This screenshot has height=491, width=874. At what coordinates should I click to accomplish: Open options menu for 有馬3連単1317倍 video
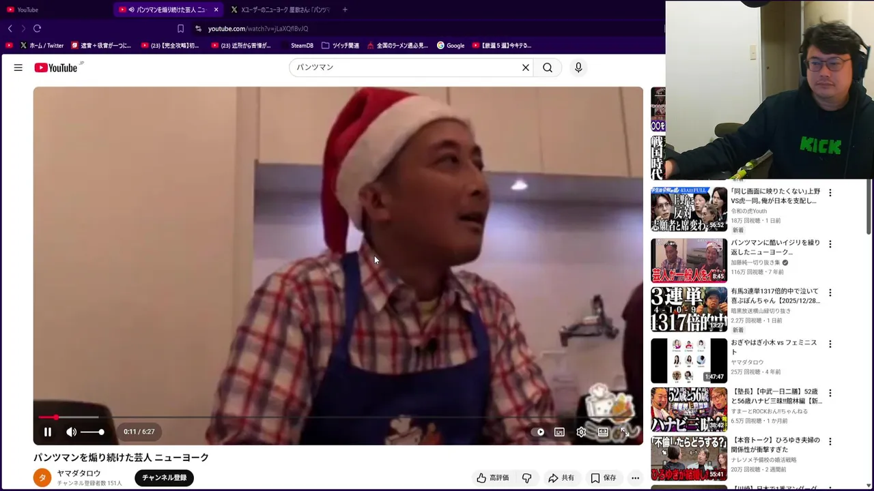[x=830, y=293]
